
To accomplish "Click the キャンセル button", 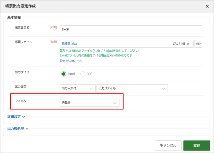I will (x=168, y=145).
